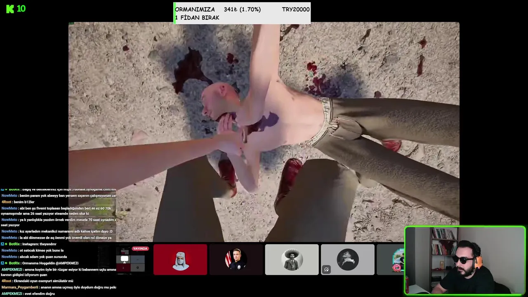Click 4Root name on 'esenyurt simülatör' message
528x297 pixels.
click(6, 281)
